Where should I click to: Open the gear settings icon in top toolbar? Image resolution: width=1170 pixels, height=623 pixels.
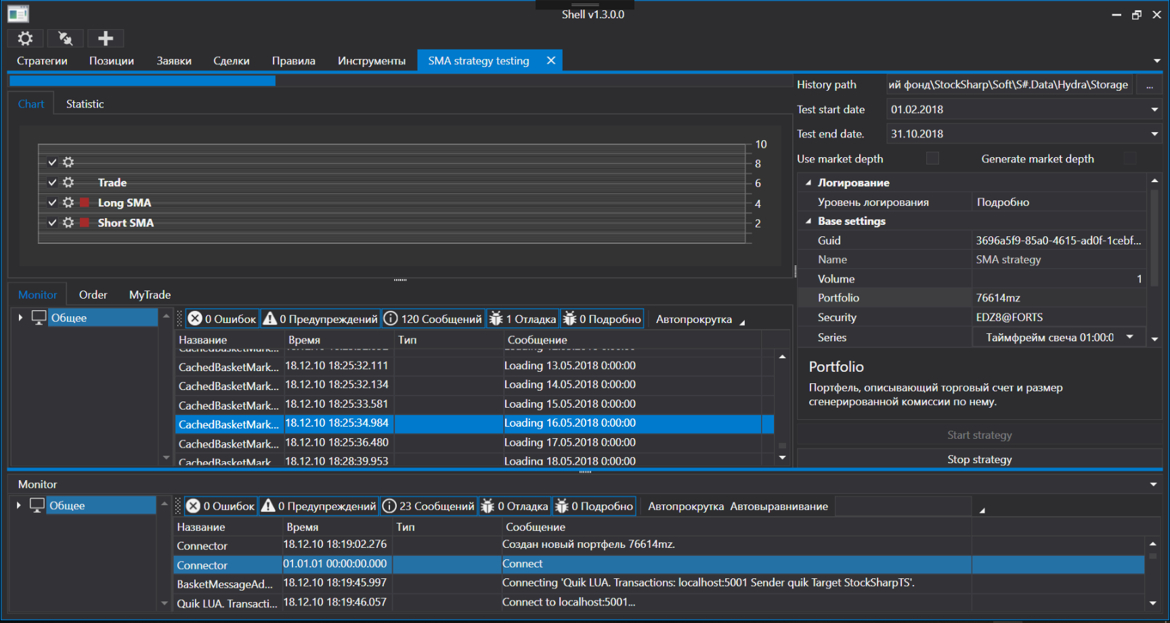25,39
